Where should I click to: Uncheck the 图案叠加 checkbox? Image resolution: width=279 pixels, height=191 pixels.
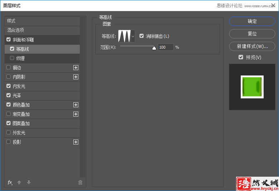click(x=9, y=123)
